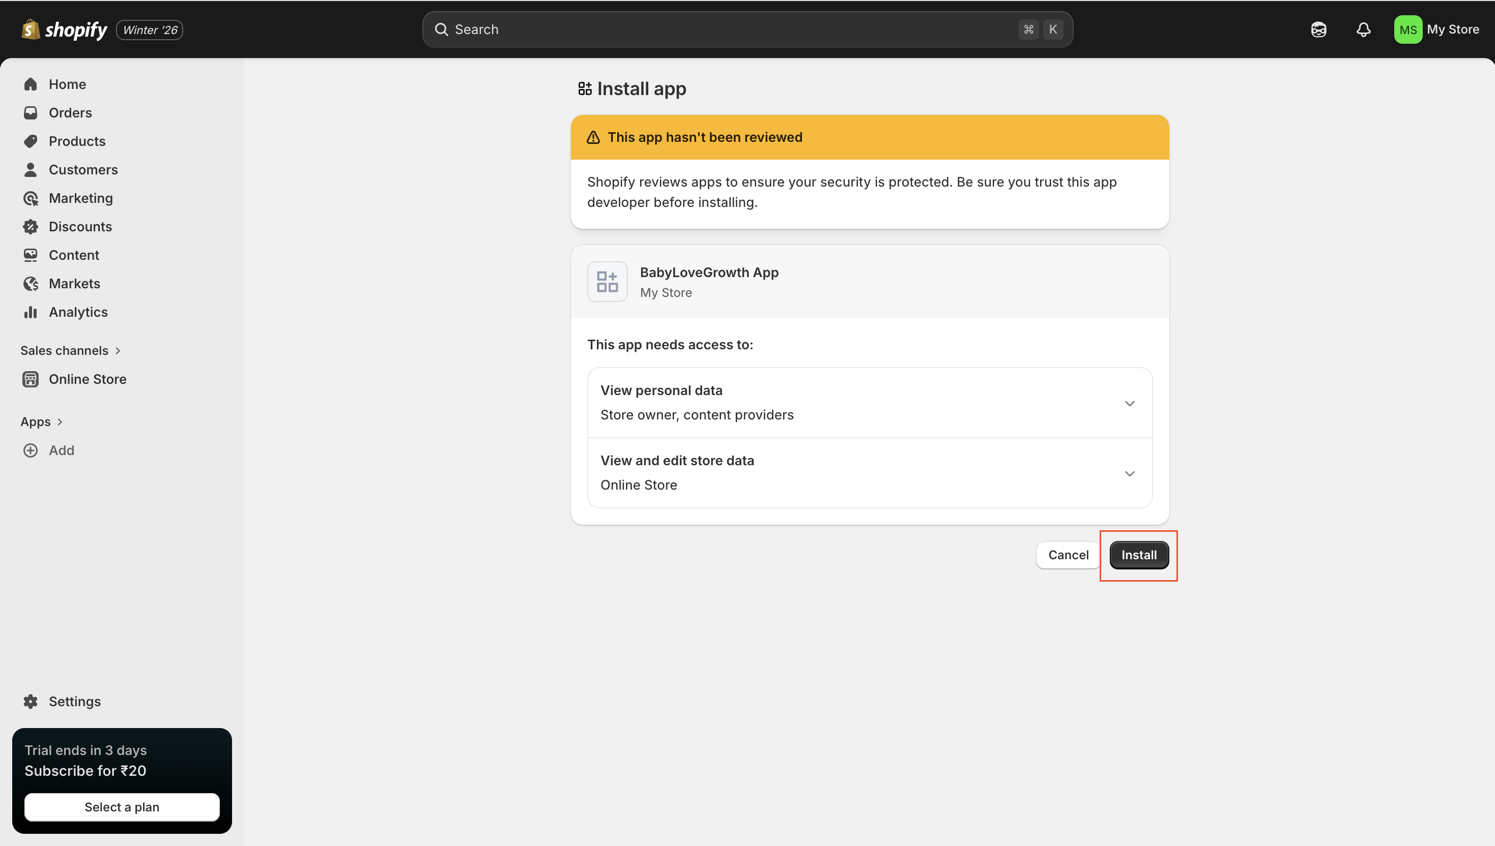Click the Products tag icon

pyautogui.click(x=30, y=141)
